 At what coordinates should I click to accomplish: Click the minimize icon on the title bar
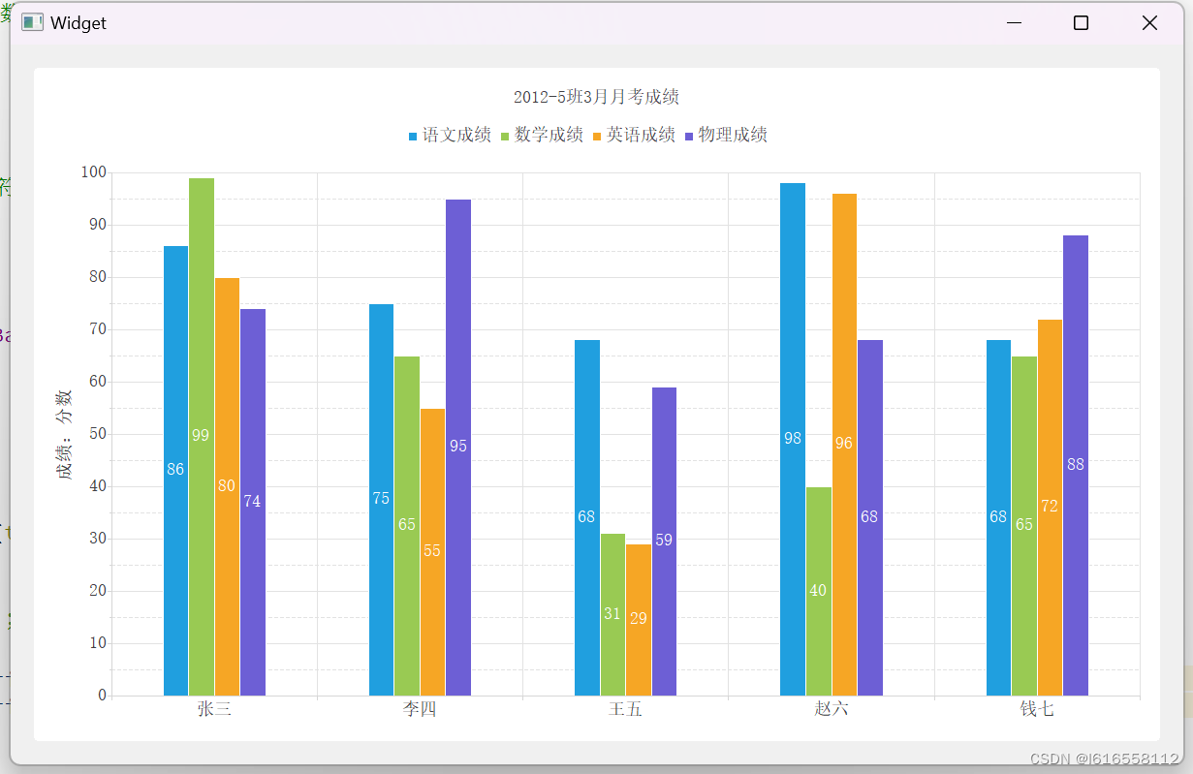click(1013, 22)
